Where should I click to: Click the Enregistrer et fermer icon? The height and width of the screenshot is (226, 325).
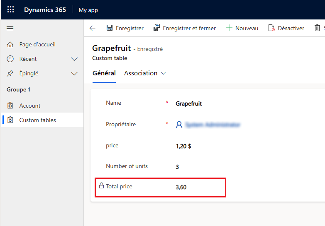157,28
